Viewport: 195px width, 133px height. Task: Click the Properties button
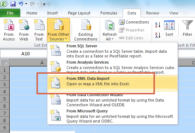coord(131,30)
